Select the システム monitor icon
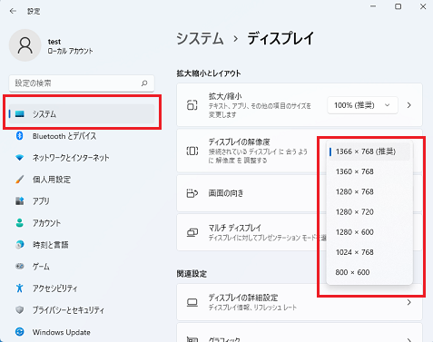433x342 pixels. click(x=20, y=114)
